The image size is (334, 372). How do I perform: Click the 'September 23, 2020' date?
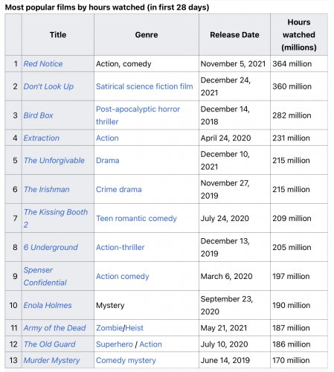coord(227,305)
